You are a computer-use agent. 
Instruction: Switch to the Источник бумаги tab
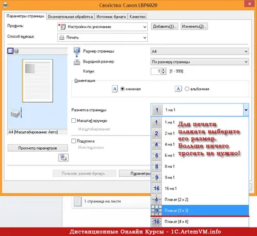click(x=111, y=17)
